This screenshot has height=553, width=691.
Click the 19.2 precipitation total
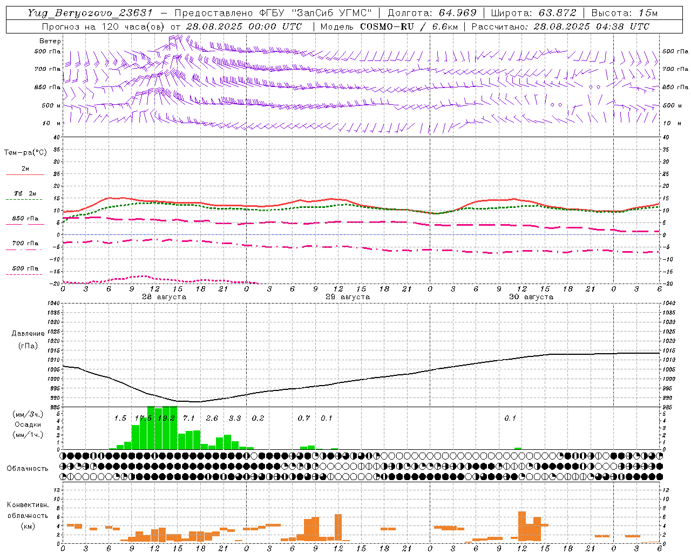(x=166, y=418)
